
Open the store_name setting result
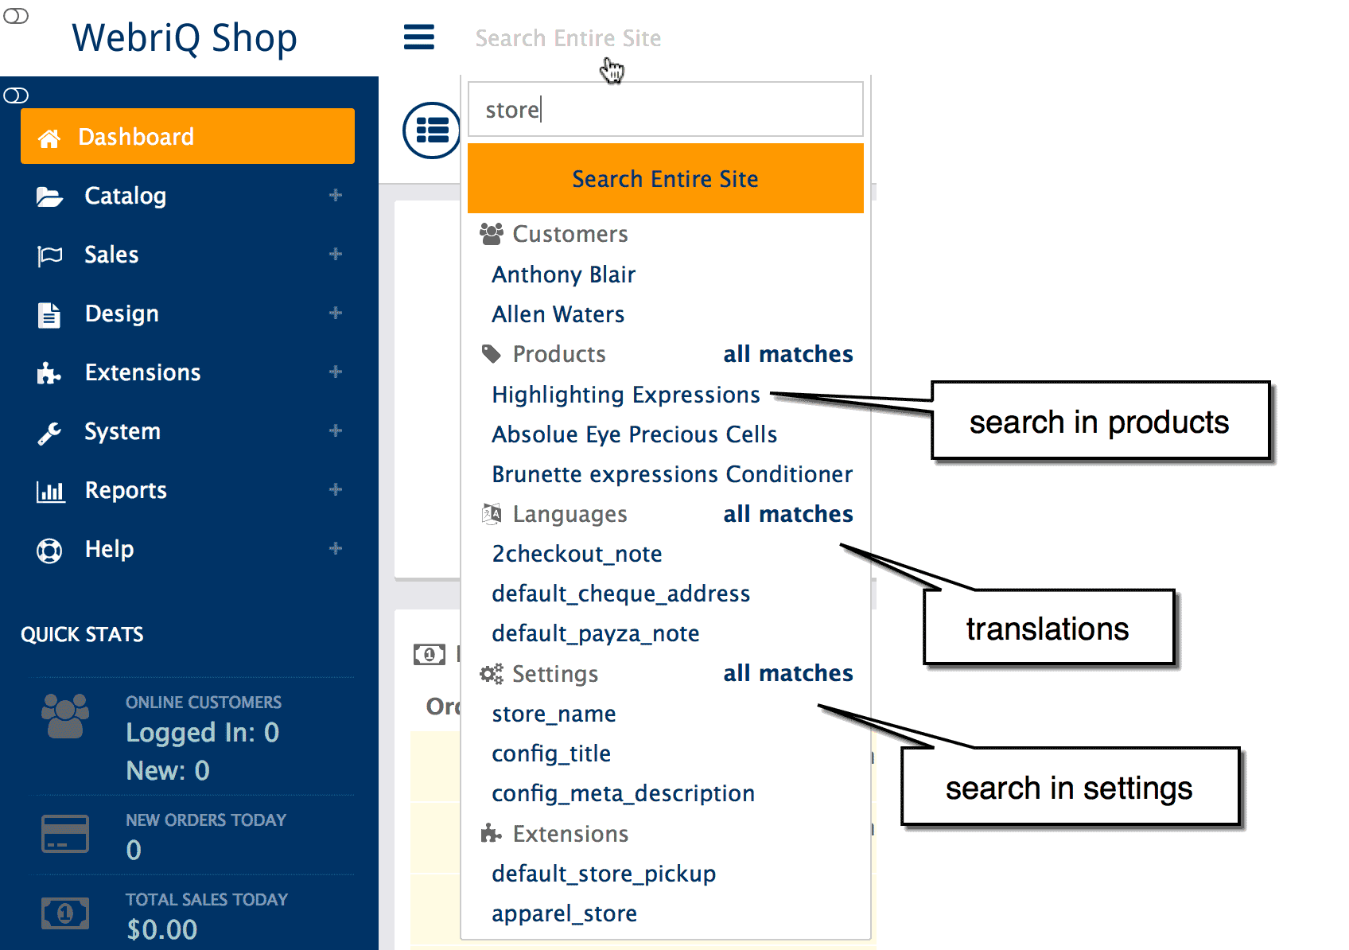coord(554,714)
